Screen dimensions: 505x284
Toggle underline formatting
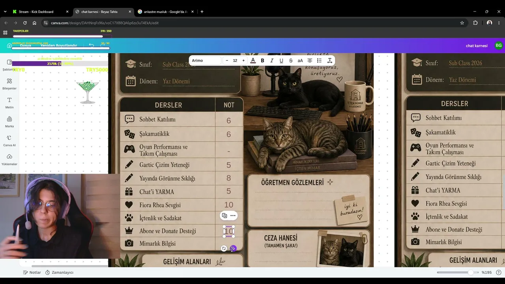click(281, 60)
